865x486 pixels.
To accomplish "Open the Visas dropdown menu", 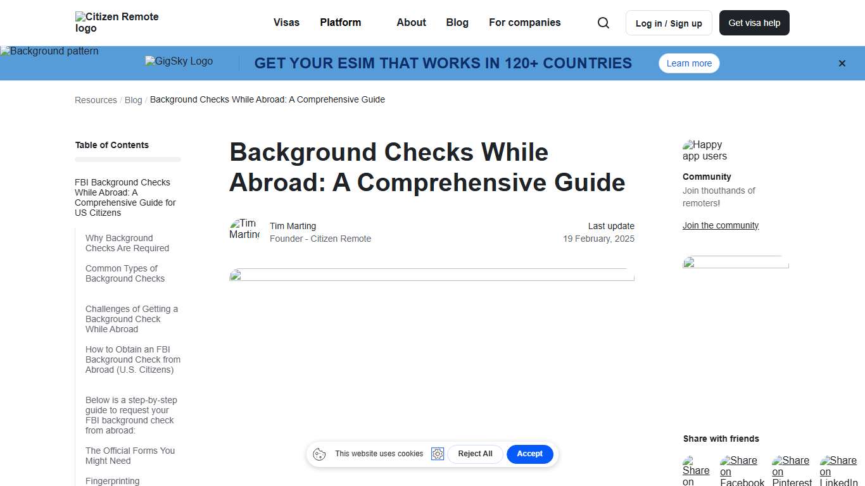I will [x=286, y=23].
